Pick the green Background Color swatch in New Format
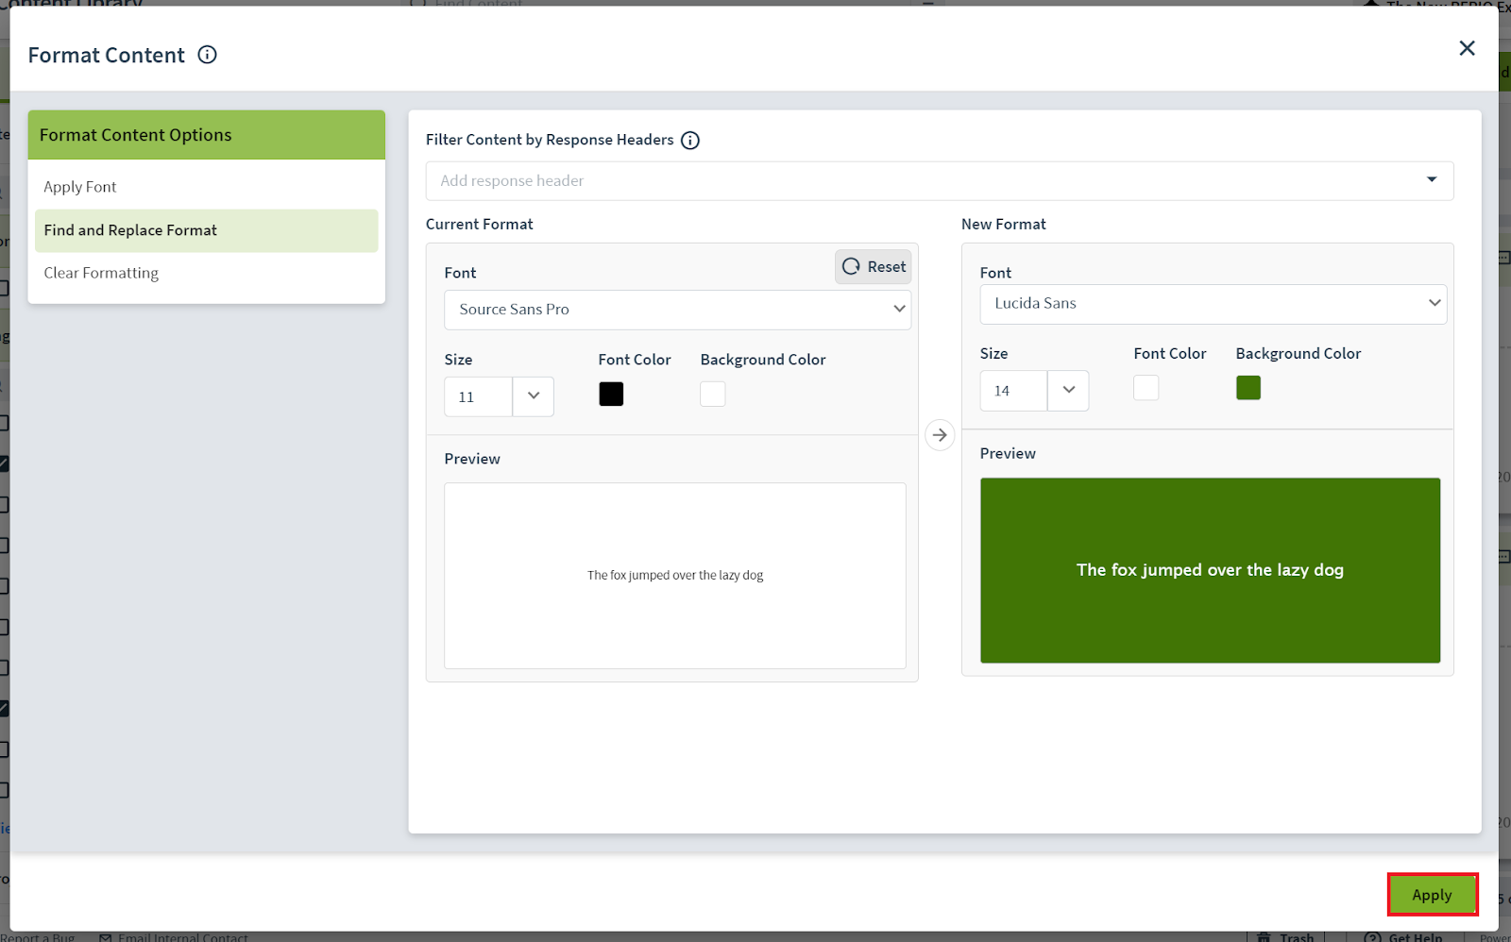Viewport: 1511px width, 942px height. pos(1248,388)
